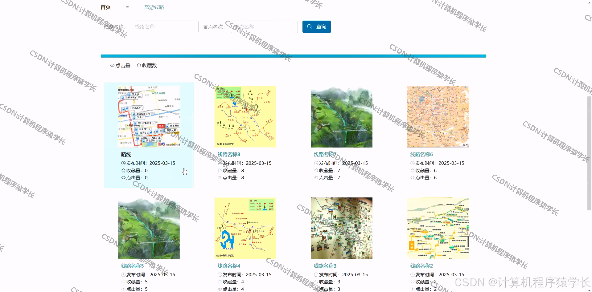Open the 线路名称3 photo map thumbnail
This screenshot has height=292, width=592.
point(342,228)
